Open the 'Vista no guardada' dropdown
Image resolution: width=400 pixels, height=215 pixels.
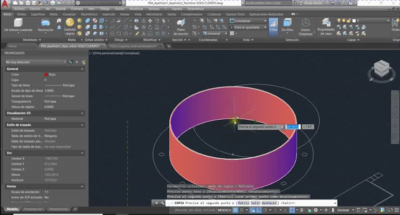(248, 27)
